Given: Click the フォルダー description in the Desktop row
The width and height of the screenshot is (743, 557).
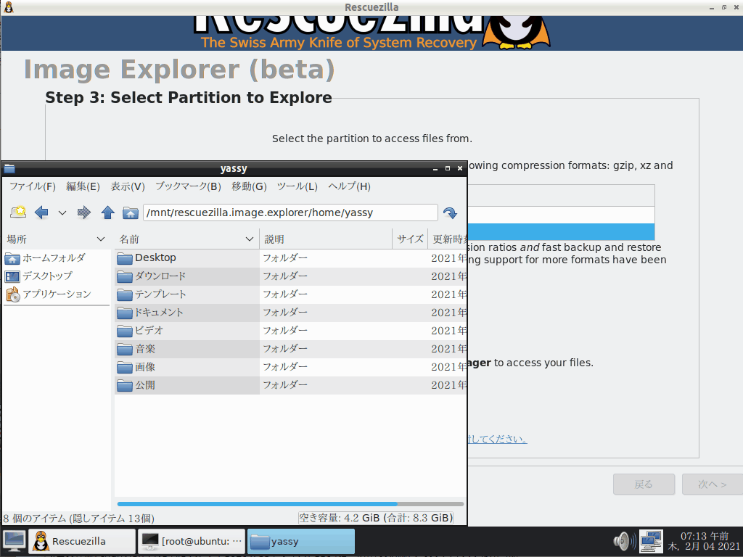Looking at the screenshot, I should tap(284, 258).
